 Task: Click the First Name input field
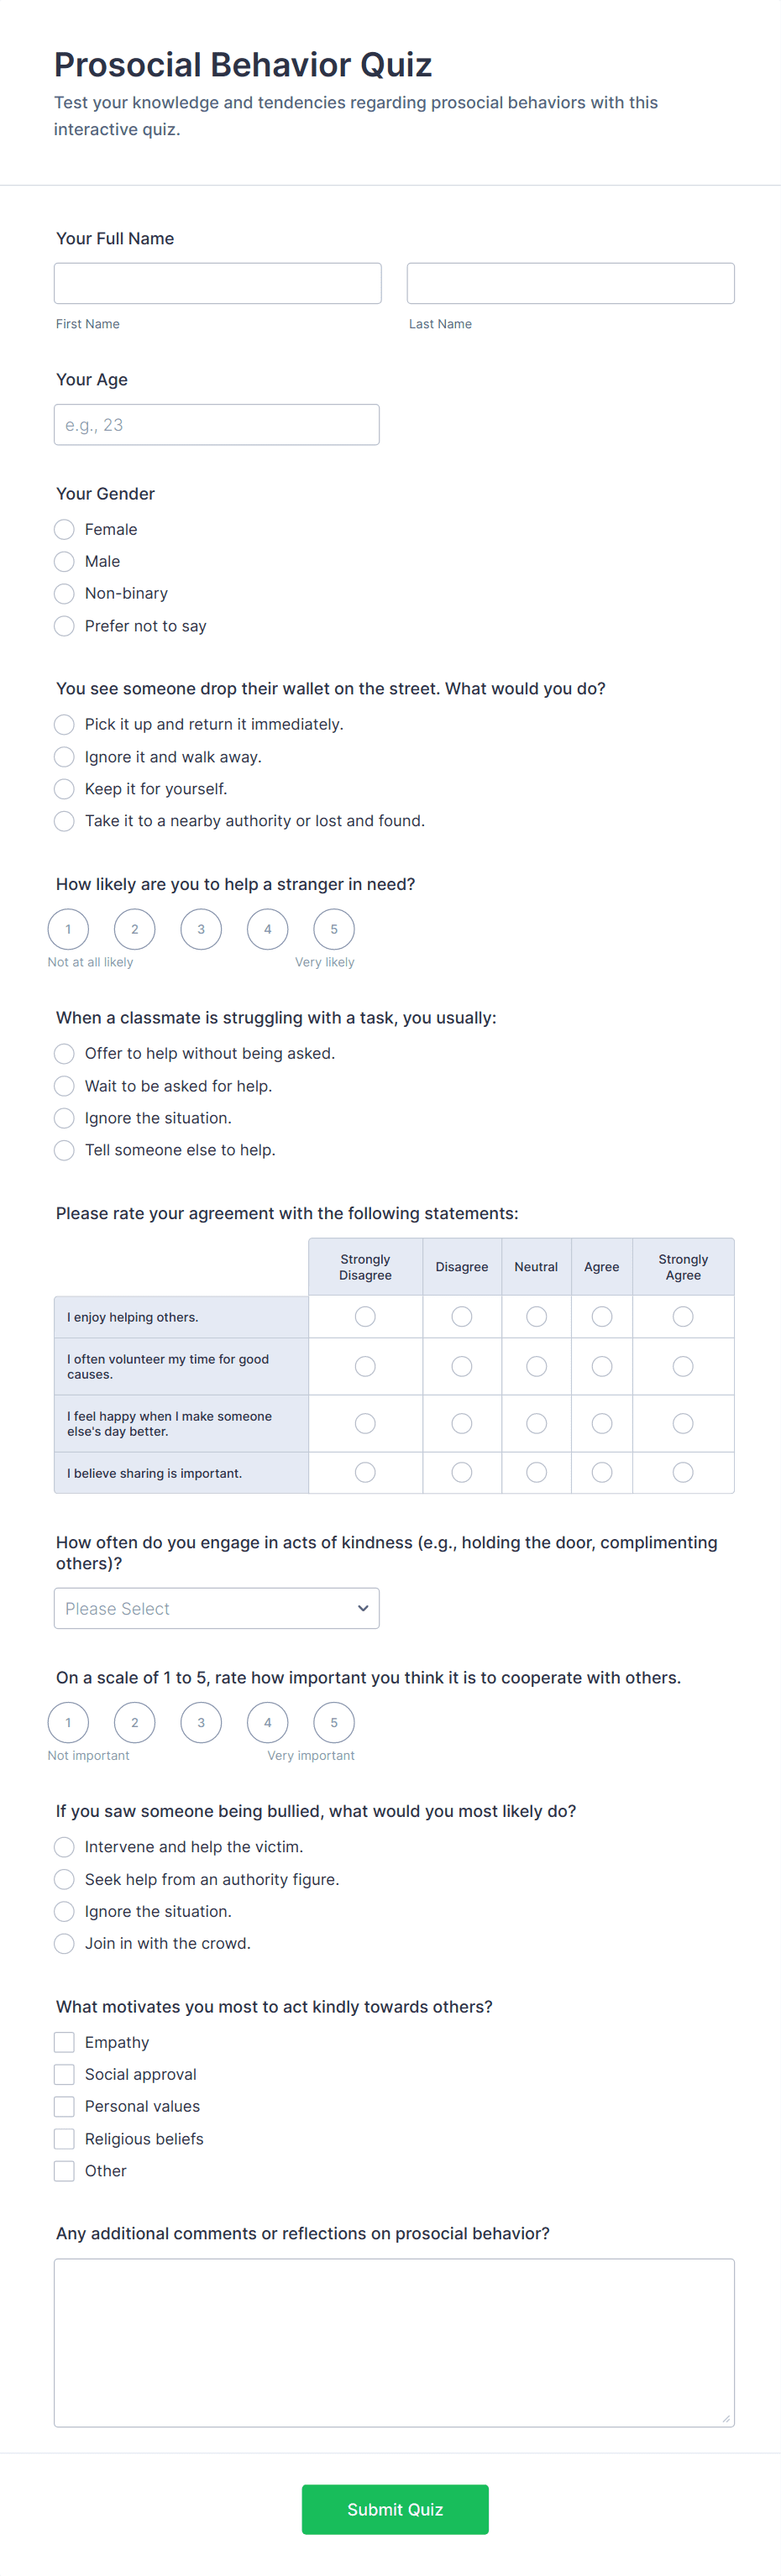tap(217, 283)
